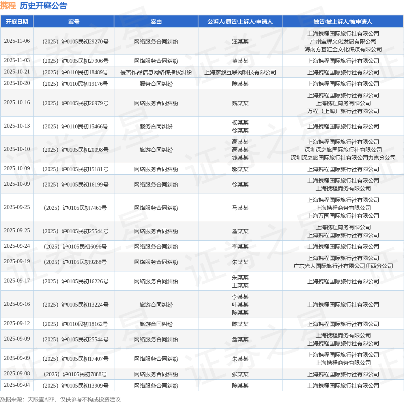Screen dimensions: 404x403
Task: Select the date cell 2025-09-04
Action: 17,385
